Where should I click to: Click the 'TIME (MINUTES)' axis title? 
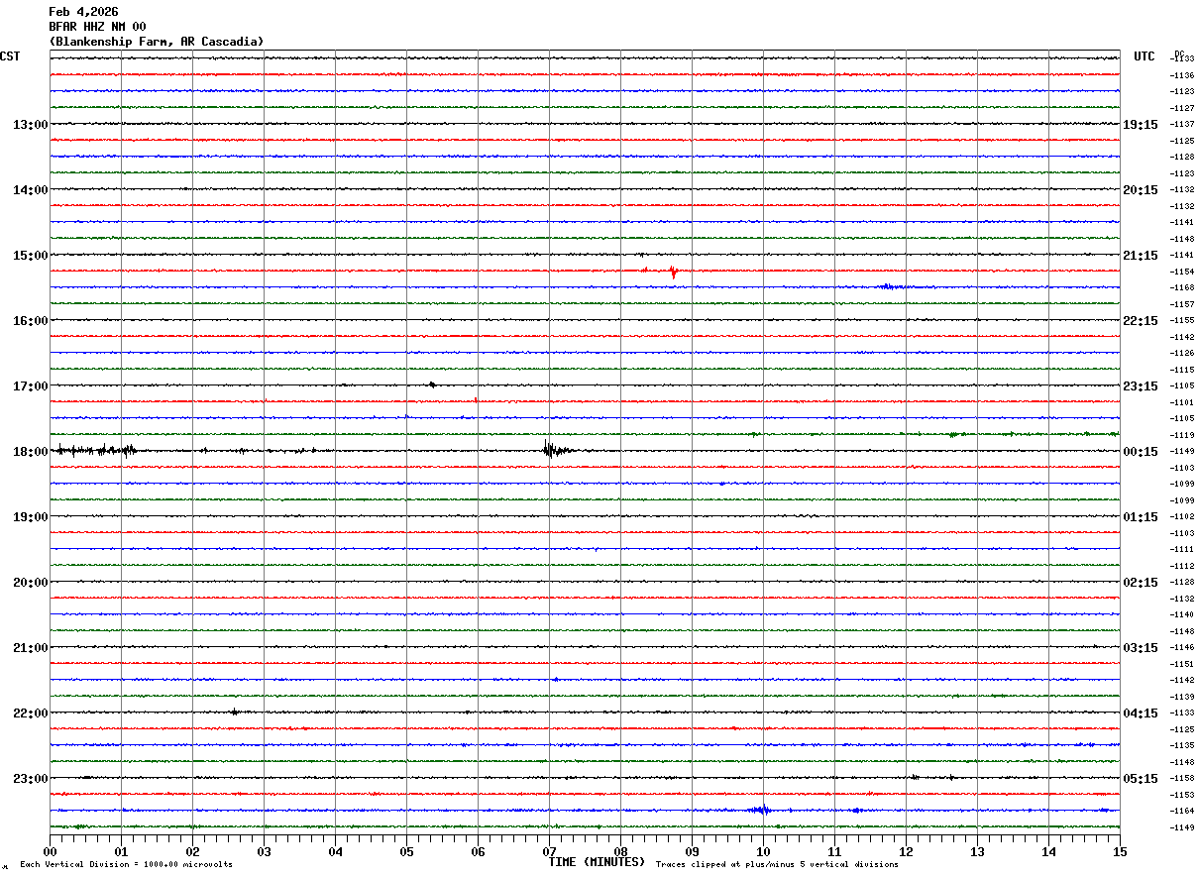click(598, 862)
